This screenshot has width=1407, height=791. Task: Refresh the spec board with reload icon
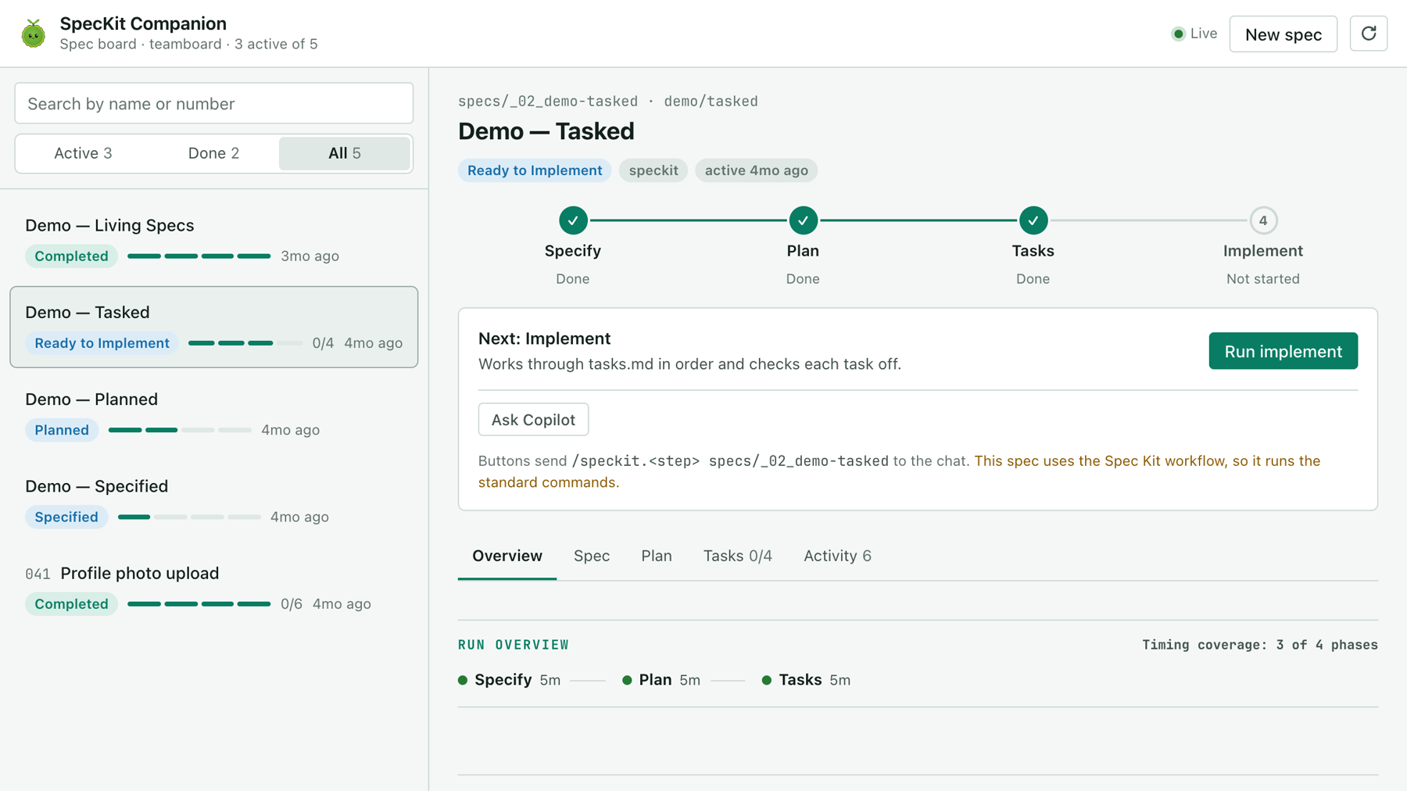click(x=1368, y=34)
